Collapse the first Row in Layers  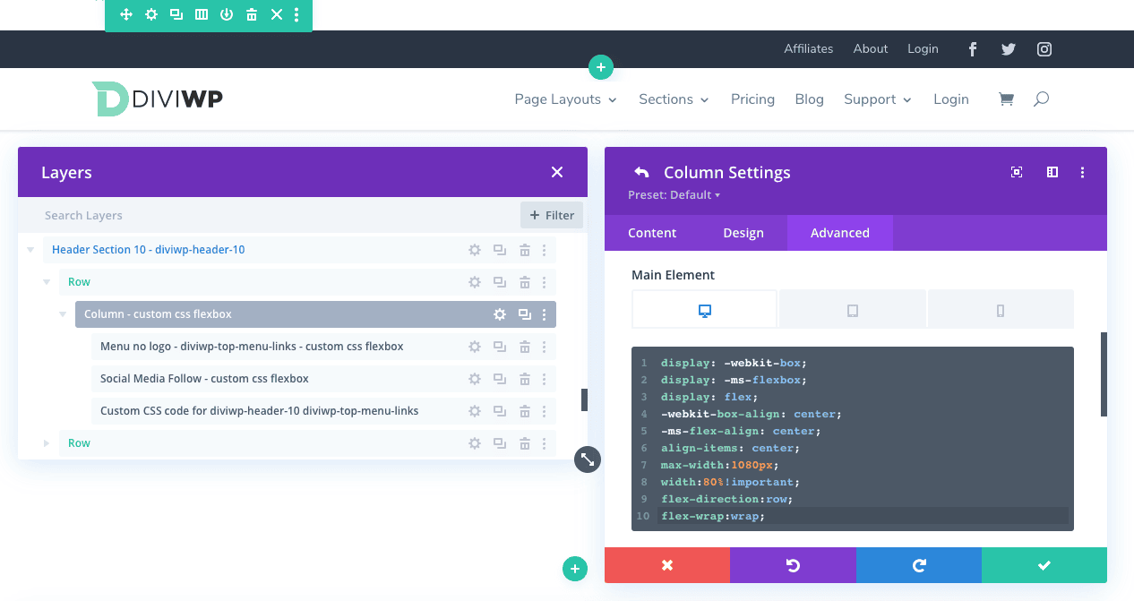tap(47, 282)
